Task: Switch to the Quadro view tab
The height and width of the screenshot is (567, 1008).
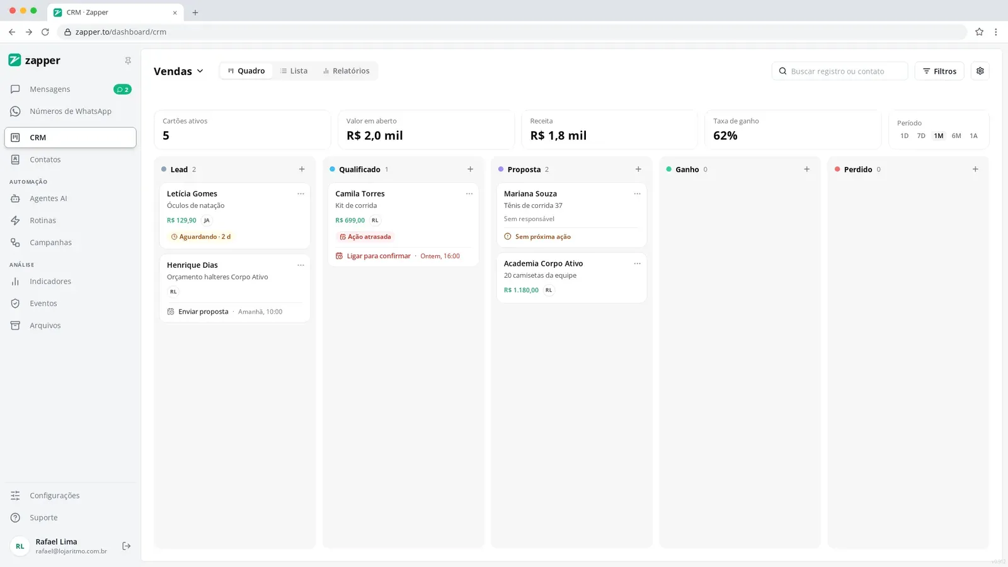Action: coord(246,71)
